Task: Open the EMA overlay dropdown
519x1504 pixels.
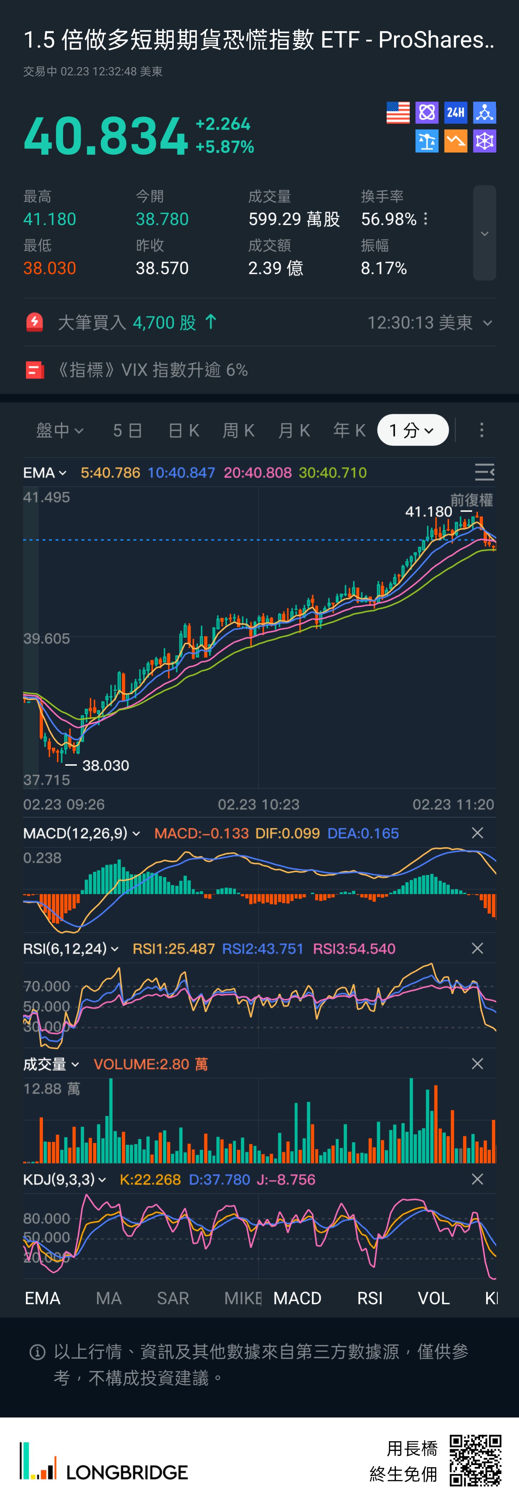Action: point(44,472)
